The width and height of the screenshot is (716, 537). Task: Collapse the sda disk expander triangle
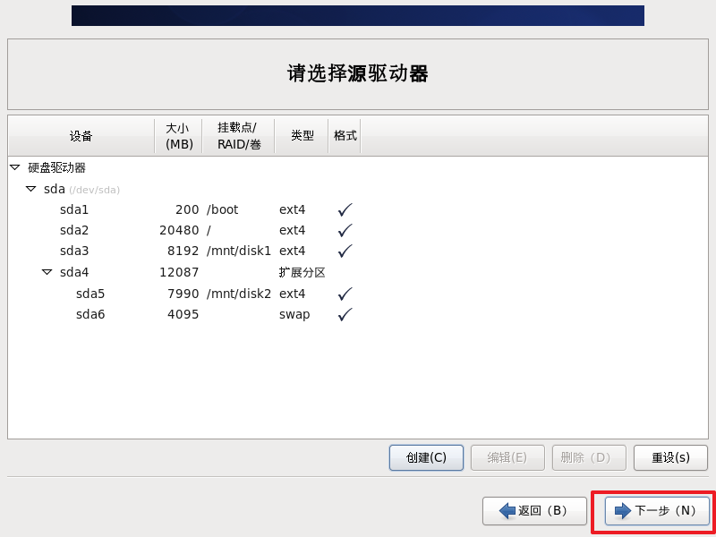[31, 189]
